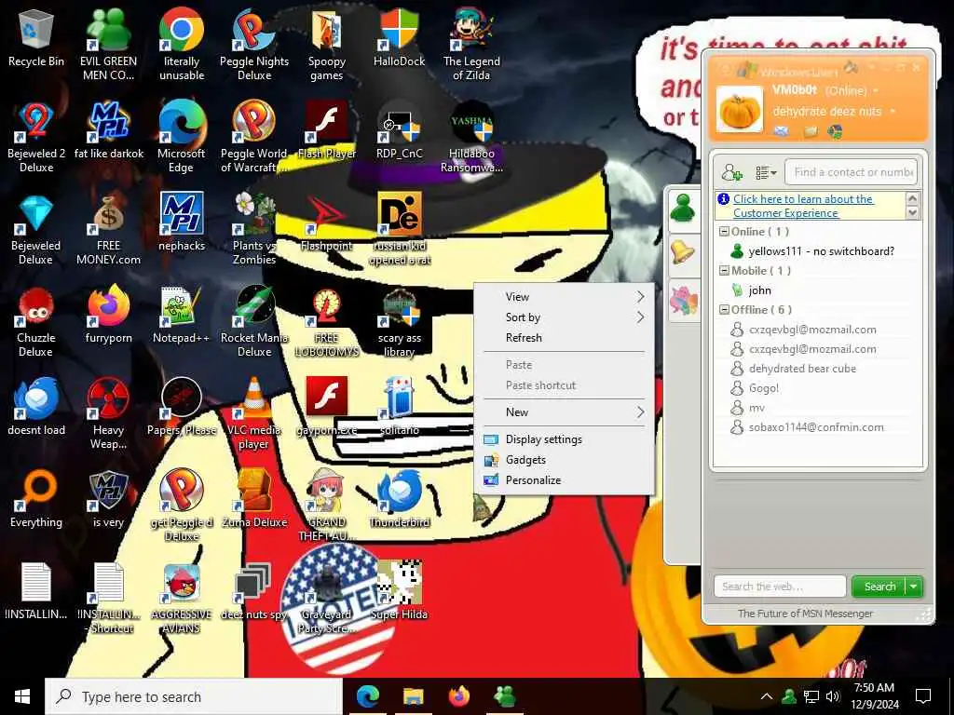Choose Refresh from the context menu
The height and width of the screenshot is (715, 954).
coord(564,337)
